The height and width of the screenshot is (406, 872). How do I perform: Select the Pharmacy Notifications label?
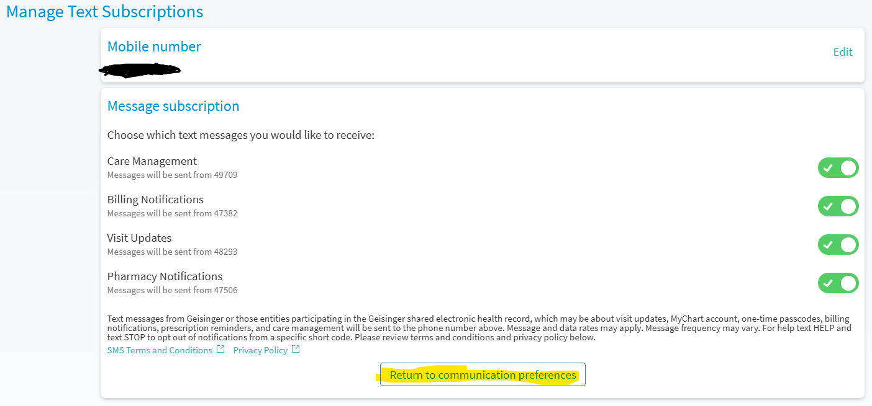(x=165, y=276)
